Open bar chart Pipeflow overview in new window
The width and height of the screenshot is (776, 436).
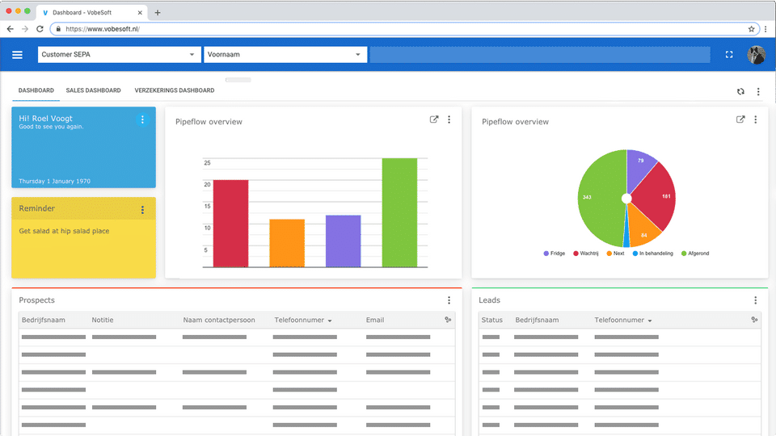434,119
